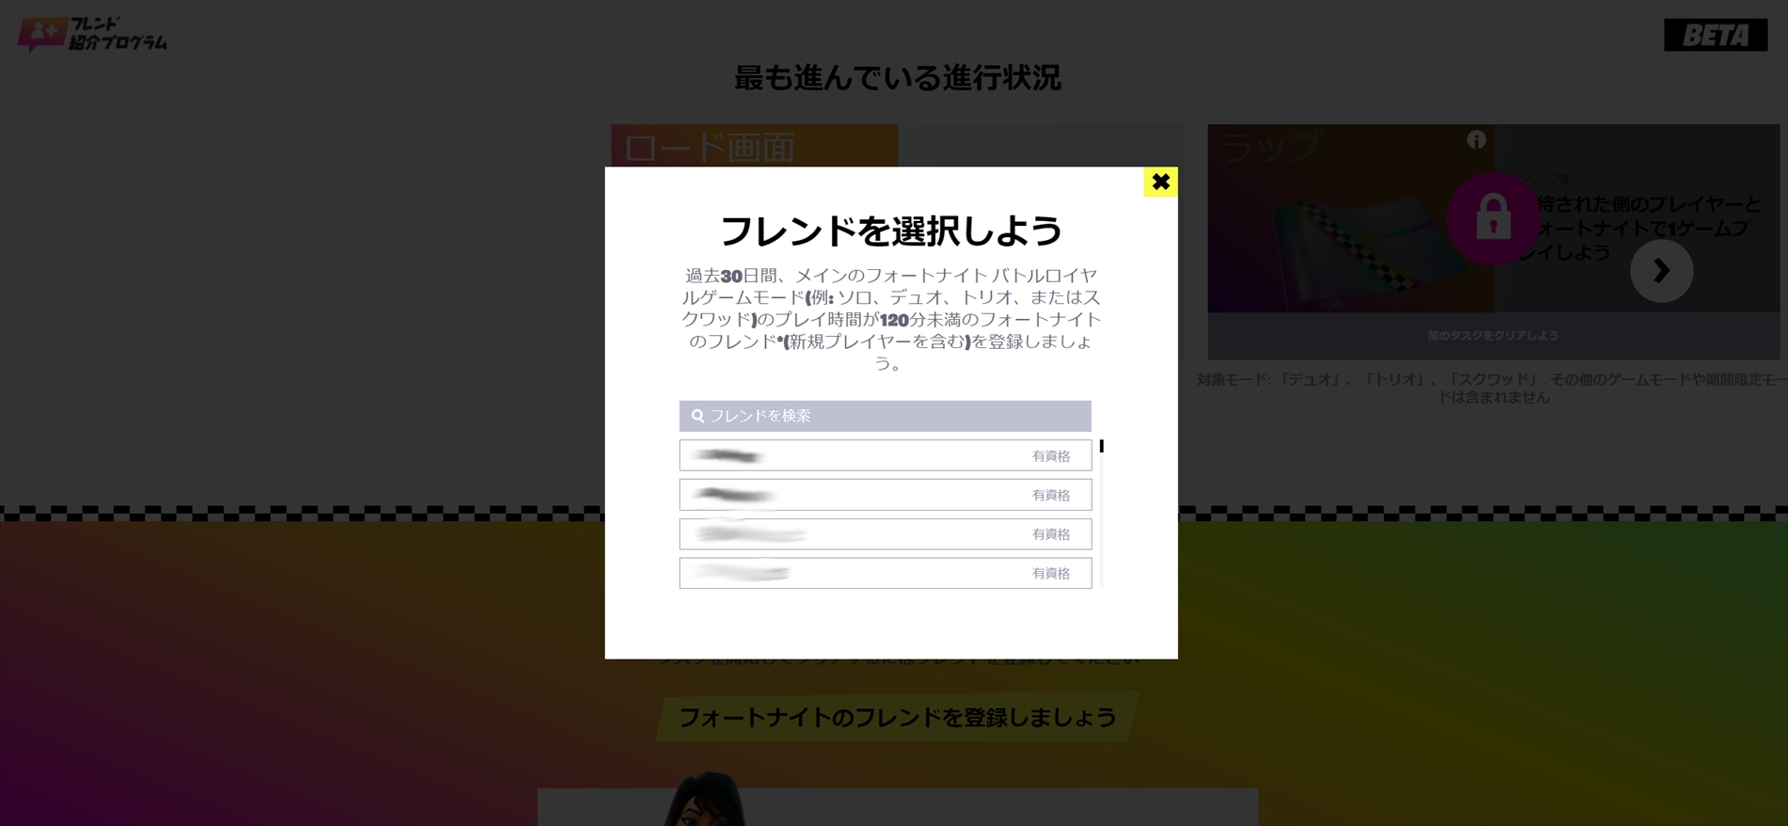Click the next arrow on the reward carousel
This screenshot has height=826, width=1788.
(x=1661, y=271)
